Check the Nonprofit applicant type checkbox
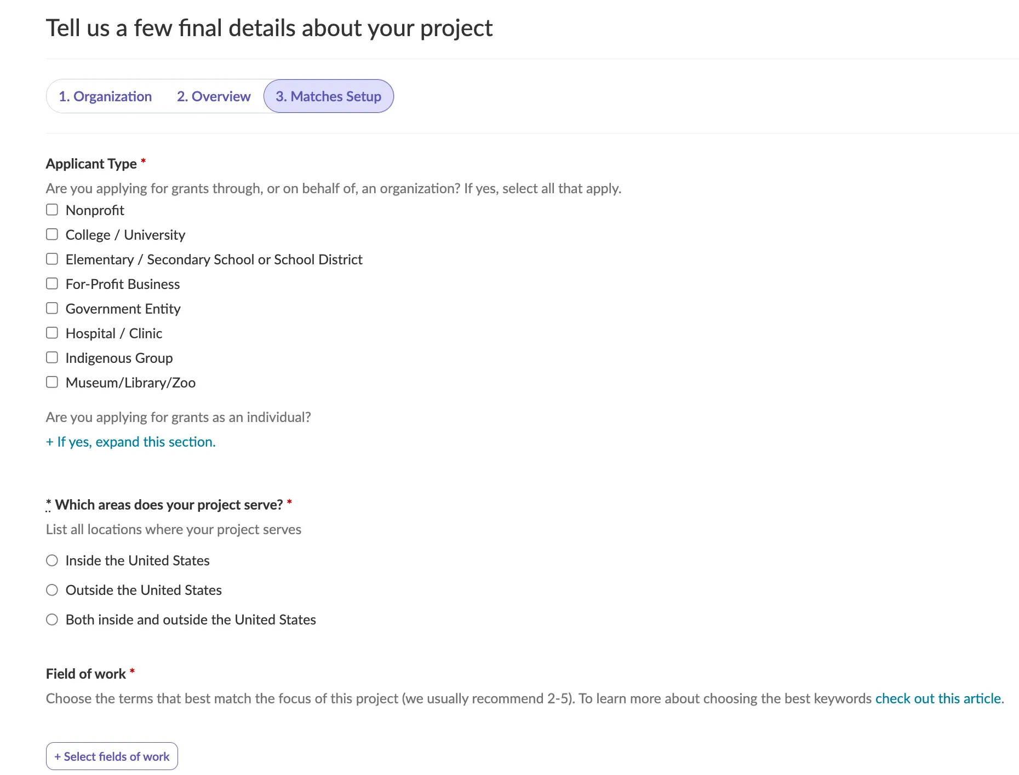 pyautogui.click(x=52, y=210)
